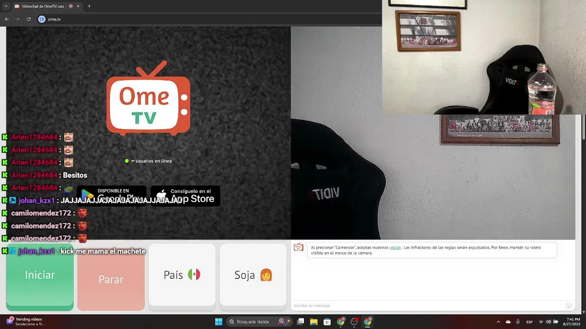This screenshot has height=329, width=586.
Task: Open the active Chrome taskbar icon
Action: [x=367, y=322]
